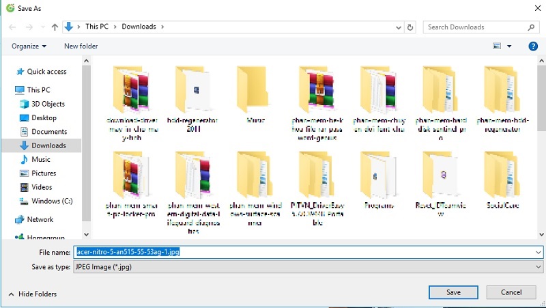546x308 pixels.
Task: Click the Save button
Action: (x=453, y=292)
